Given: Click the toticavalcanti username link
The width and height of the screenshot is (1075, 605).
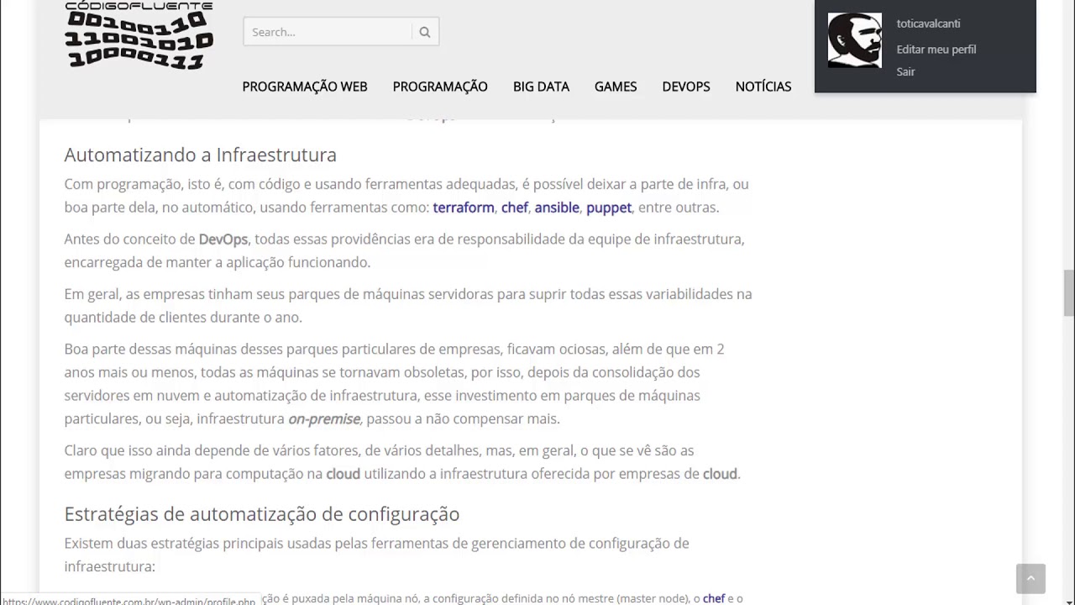Looking at the screenshot, I should (x=928, y=24).
